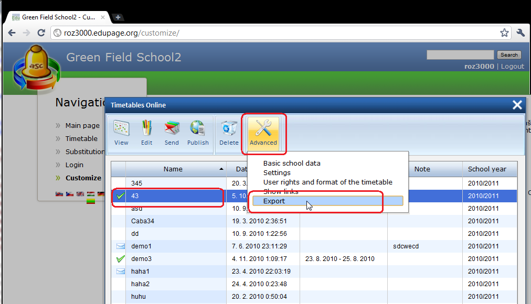The height and width of the screenshot is (304, 531).
Task: Click the School year column header
Action: coord(487,169)
